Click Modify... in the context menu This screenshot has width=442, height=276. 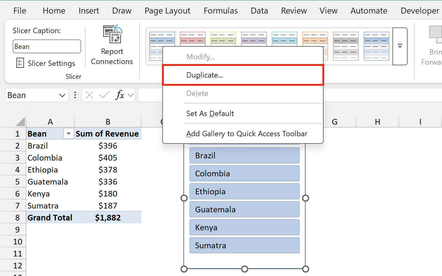pyautogui.click(x=243, y=57)
